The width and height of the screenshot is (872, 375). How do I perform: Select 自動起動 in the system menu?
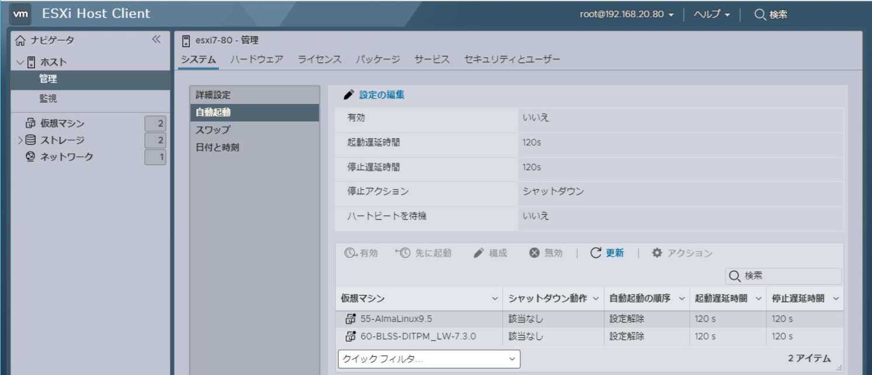click(x=255, y=113)
